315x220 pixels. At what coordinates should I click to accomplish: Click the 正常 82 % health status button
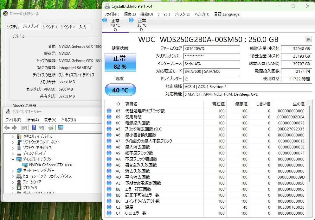[120, 62]
